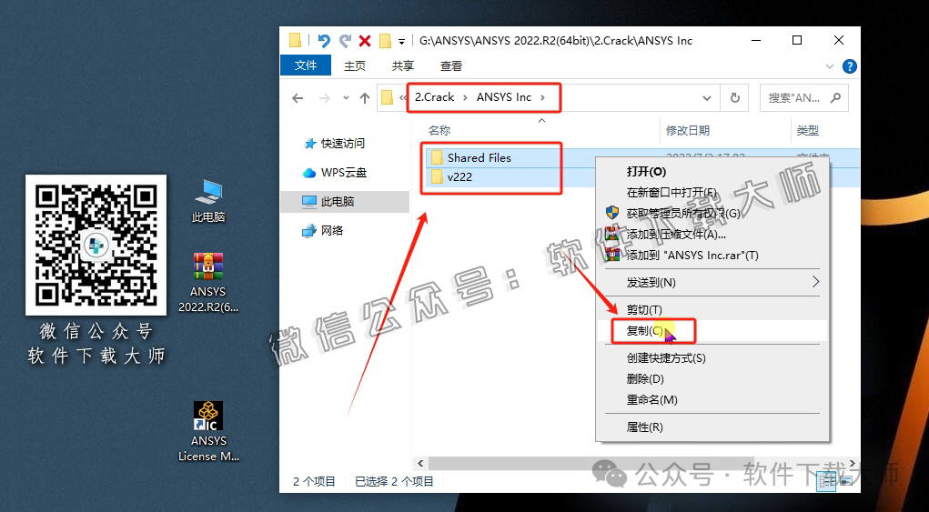Expand the address bar history dropdown

[x=706, y=97]
